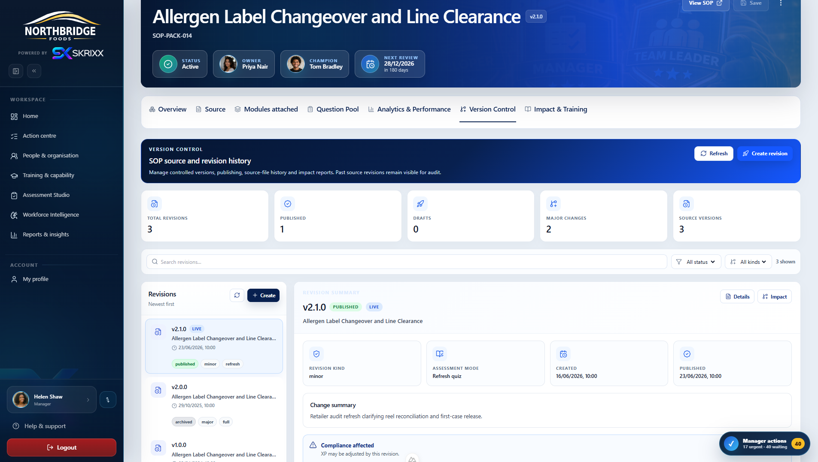
Task: Click the Workforce Intelligence brain icon
Action: coord(14,215)
